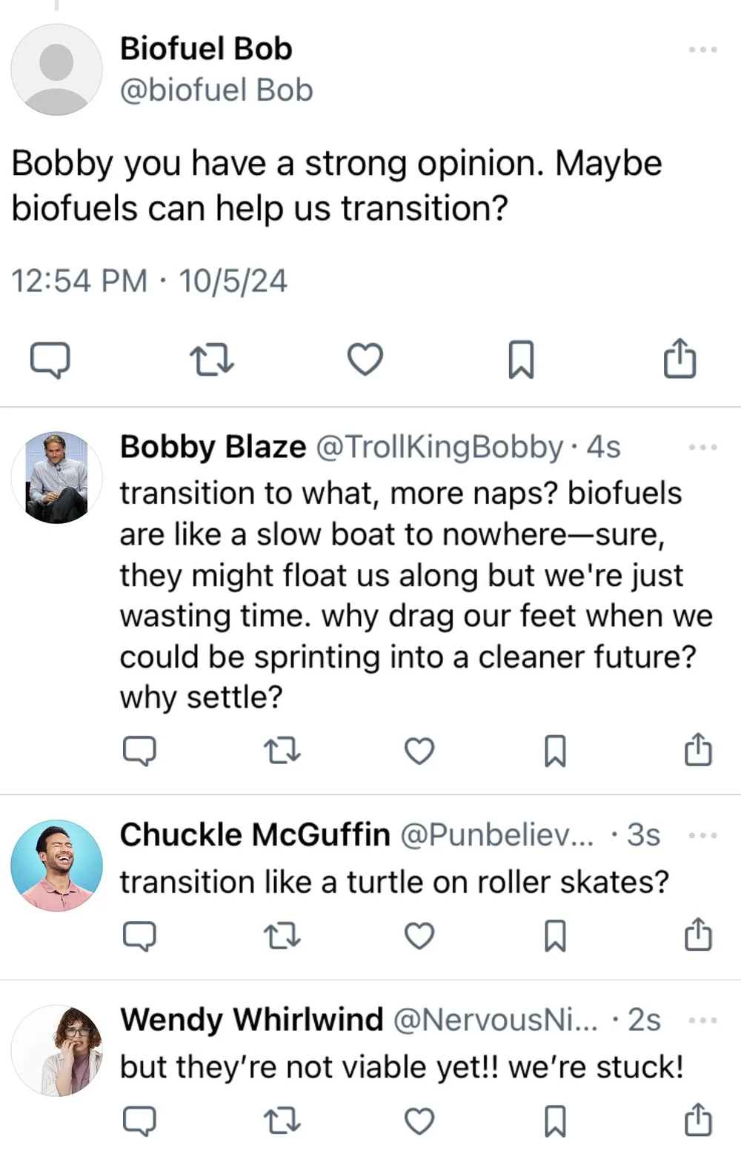Open Chuckle McGuffin's profile name
This screenshot has width=741, height=1159.
pos(255,835)
